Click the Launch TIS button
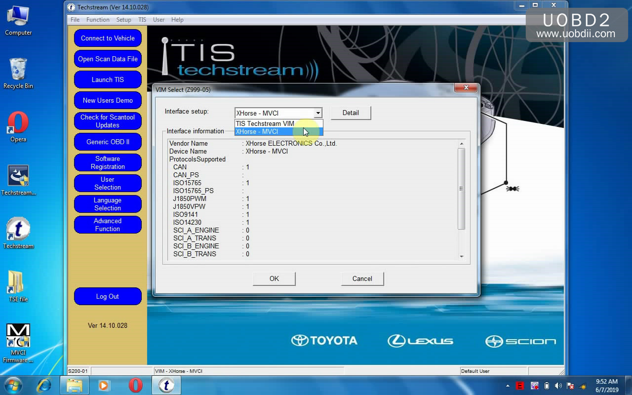Image resolution: width=632 pixels, height=395 pixels. click(108, 79)
